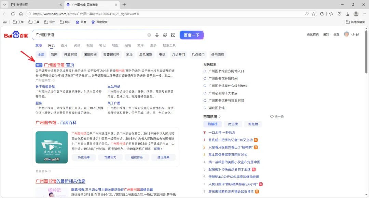Expand the 百度热搜 chevron
The height and width of the screenshot is (198, 369).
[x=220, y=117]
